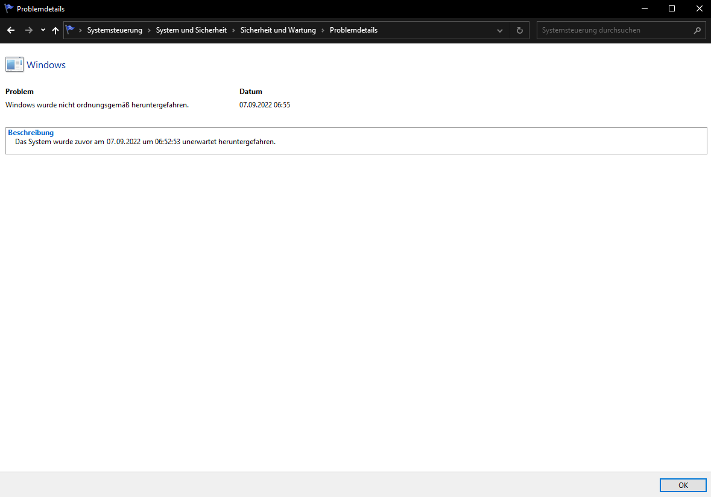
Task: Maximize the Problemdetails window
Action: 672,8
